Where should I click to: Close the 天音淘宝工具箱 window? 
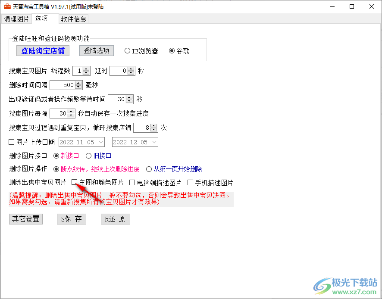pos(372,6)
